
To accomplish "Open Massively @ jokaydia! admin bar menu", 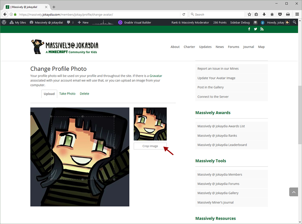I will 46,22.
